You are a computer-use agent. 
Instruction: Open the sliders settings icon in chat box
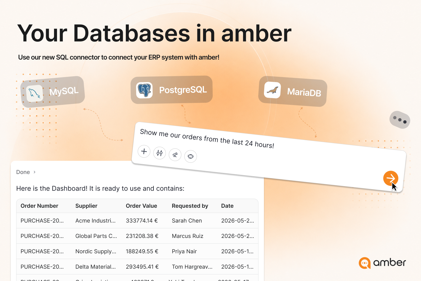(160, 153)
